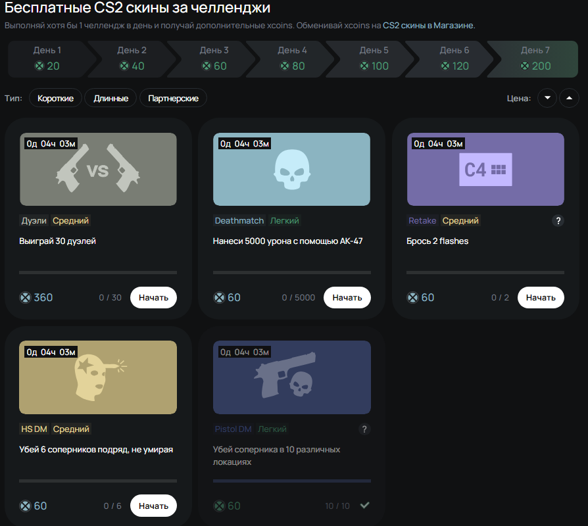The image size is (588, 526).
Task: Click the Retake mode tag
Action: [x=422, y=220]
